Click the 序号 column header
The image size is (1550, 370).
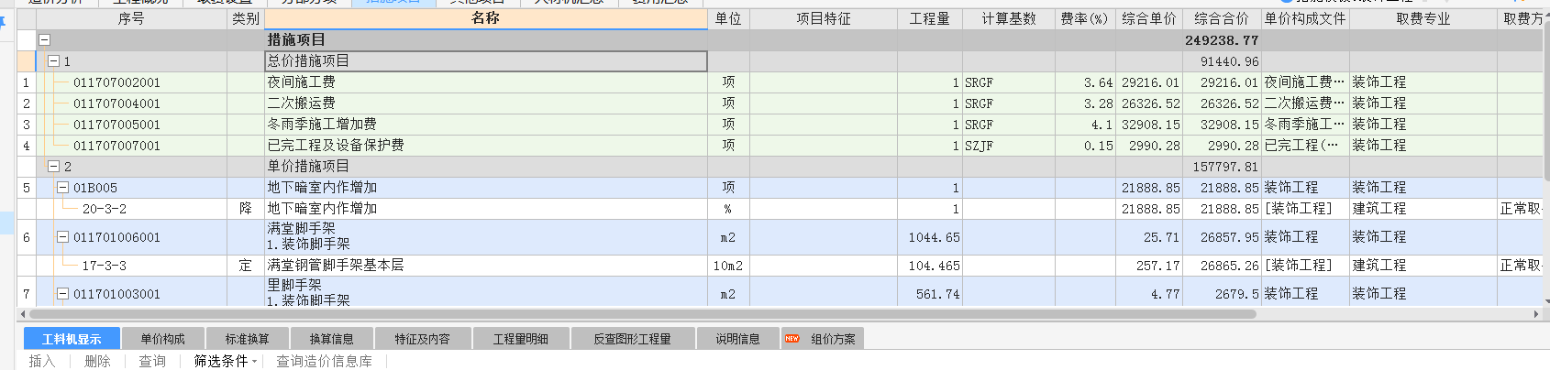(x=131, y=18)
